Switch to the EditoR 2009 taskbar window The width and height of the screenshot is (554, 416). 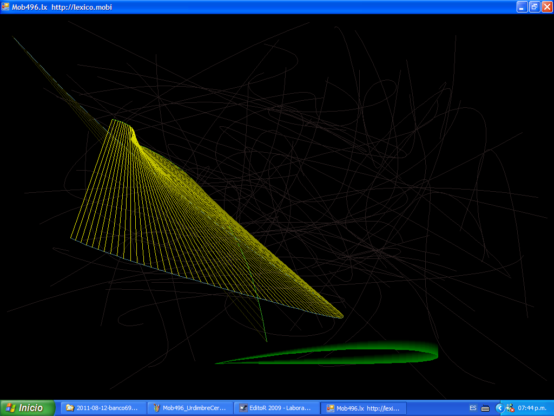(x=276, y=408)
